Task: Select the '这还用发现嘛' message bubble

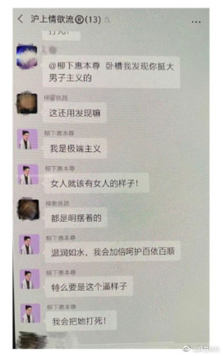Action: pyautogui.click(x=75, y=113)
